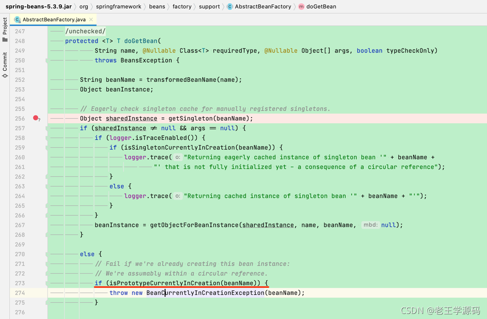487x319 pixels.
Task: Click the class icon before AbstractBeanFactory breadcrumb
Action: click(230, 6)
